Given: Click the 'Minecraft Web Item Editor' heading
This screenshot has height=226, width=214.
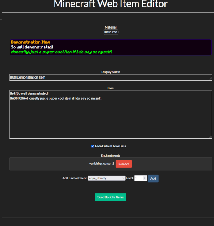Looking at the screenshot, I should point(111,4).
